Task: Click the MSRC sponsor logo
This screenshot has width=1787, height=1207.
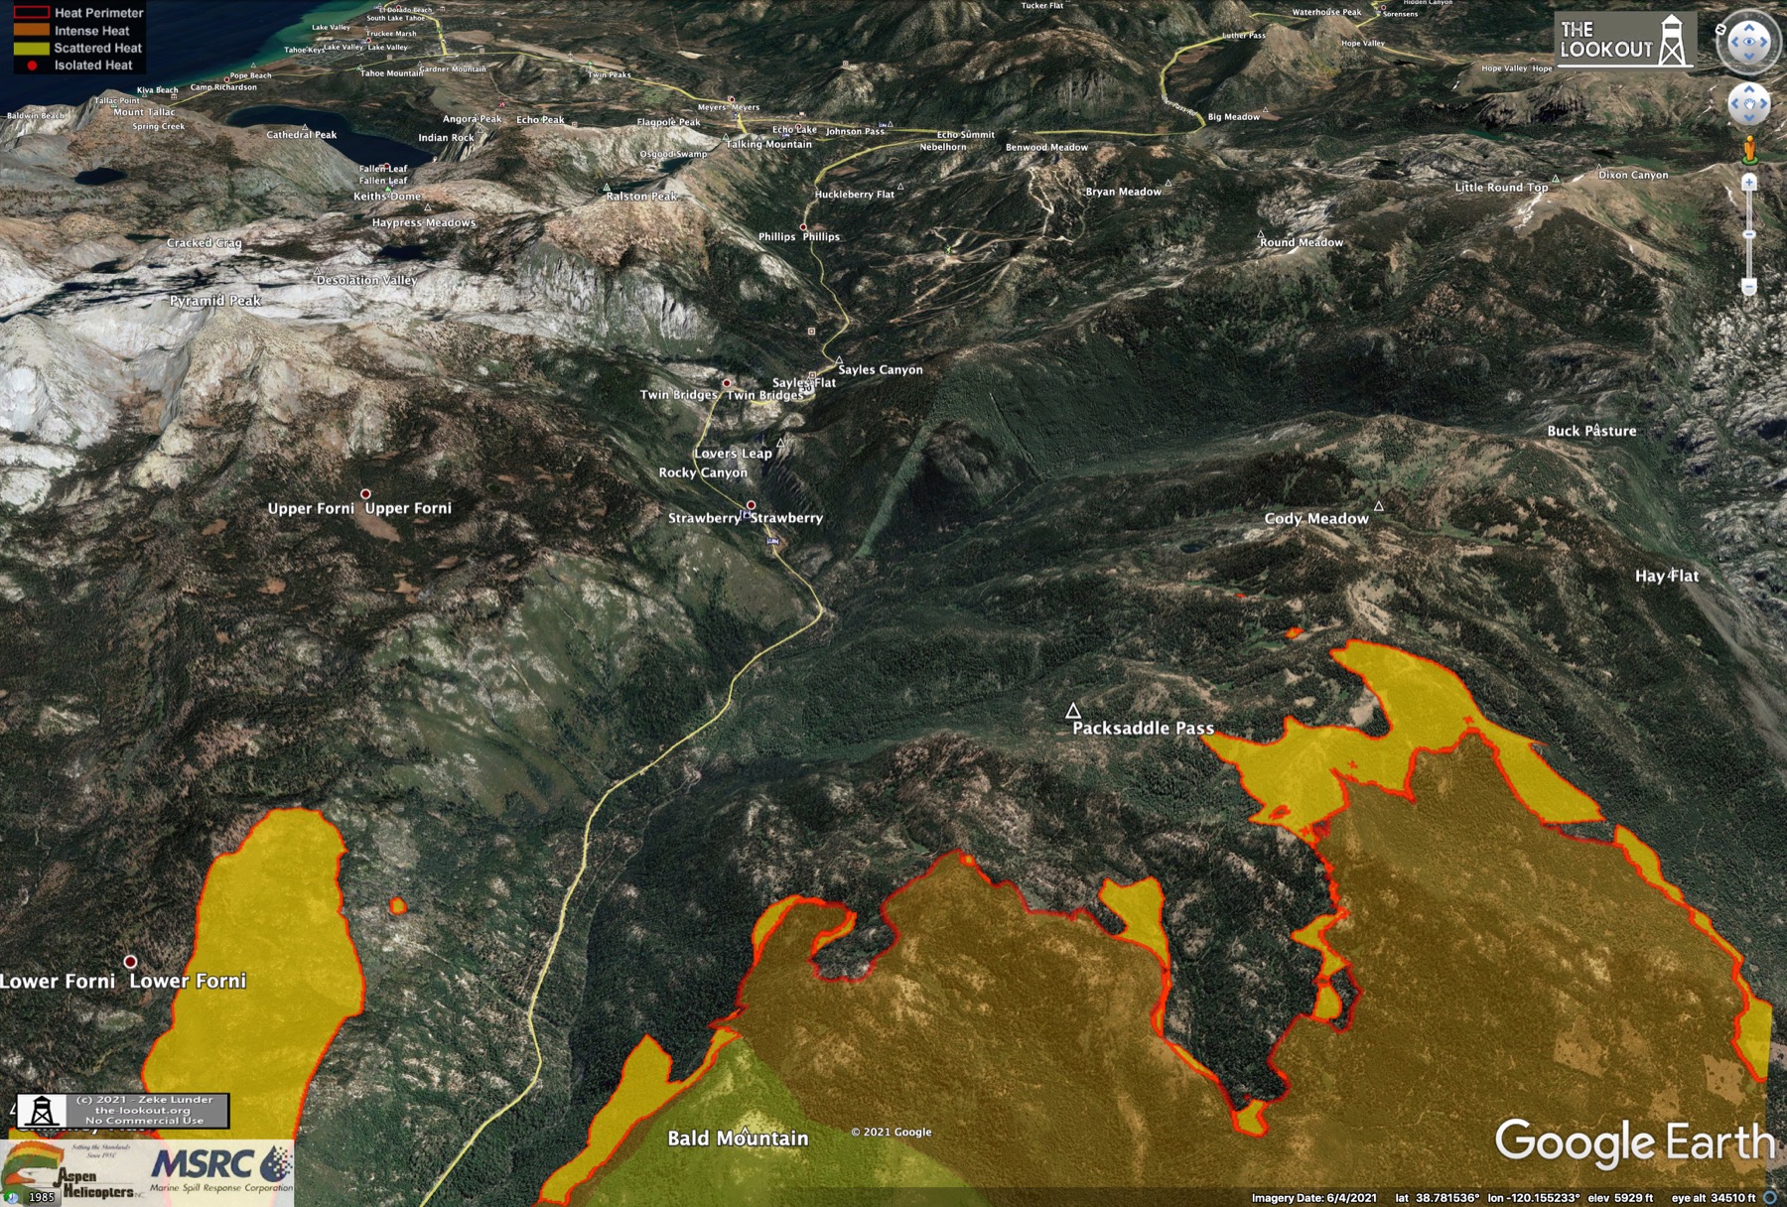Action: (221, 1169)
